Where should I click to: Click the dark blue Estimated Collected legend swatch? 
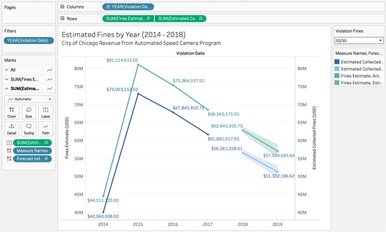[337, 62]
